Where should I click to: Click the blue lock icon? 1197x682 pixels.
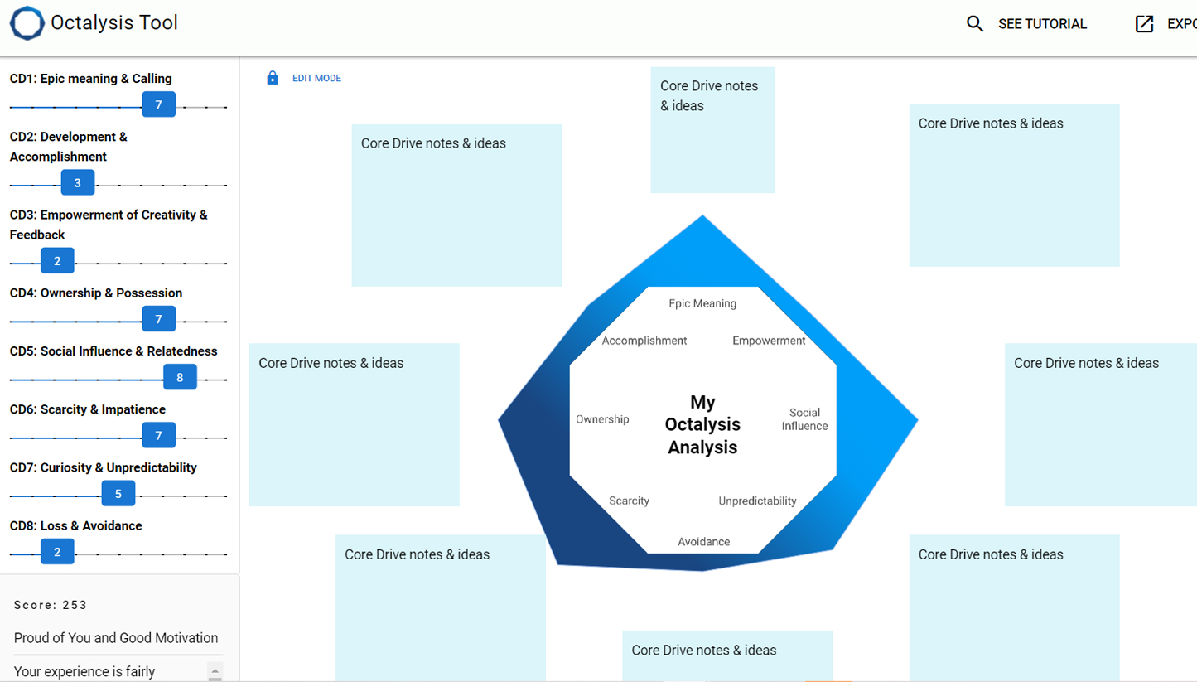tap(273, 78)
